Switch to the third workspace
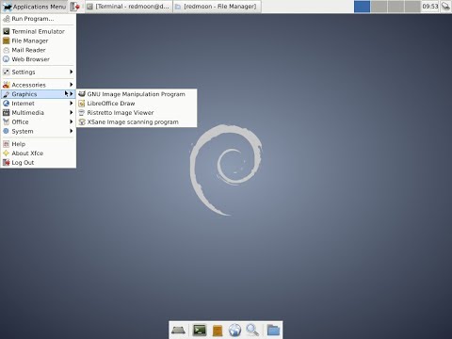This screenshot has height=339, width=452. (x=395, y=7)
